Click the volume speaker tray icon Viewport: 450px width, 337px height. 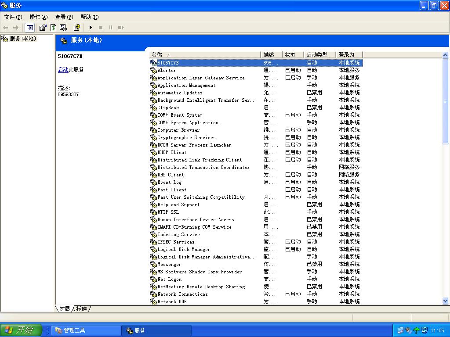[x=408, y=330]
